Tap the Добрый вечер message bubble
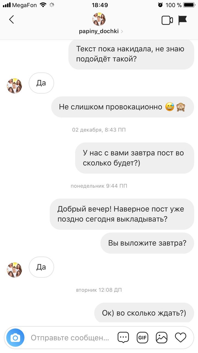 [122, 214]
